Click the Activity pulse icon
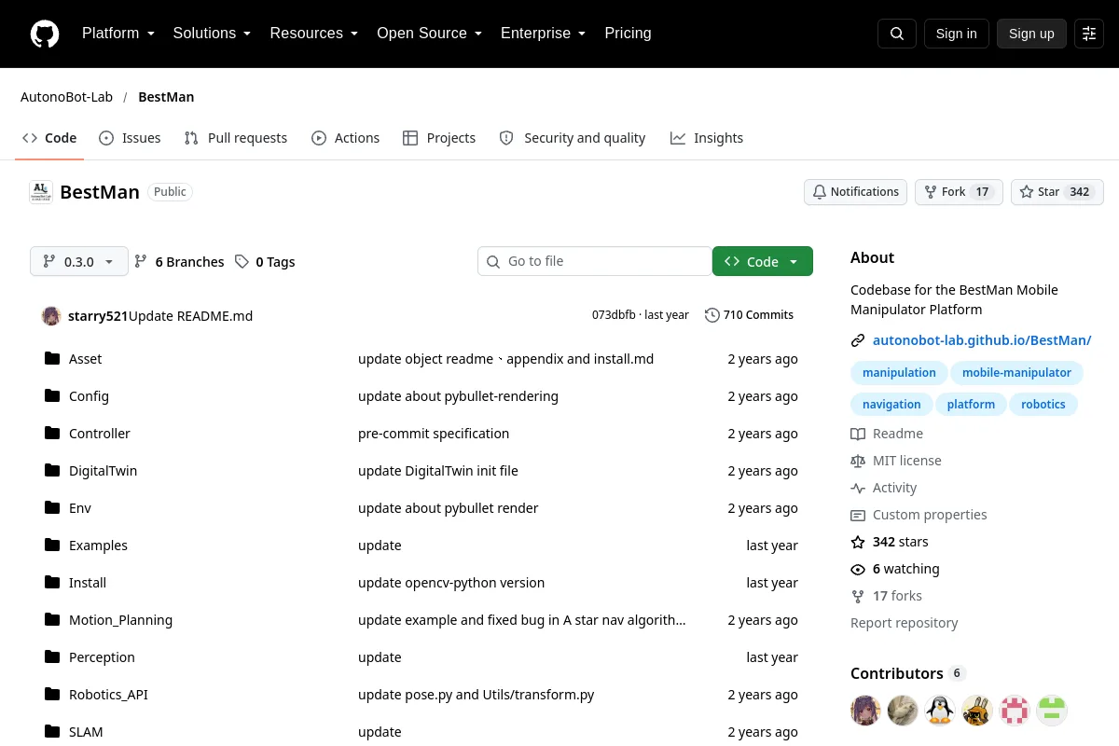 click(x=858, y=488)
